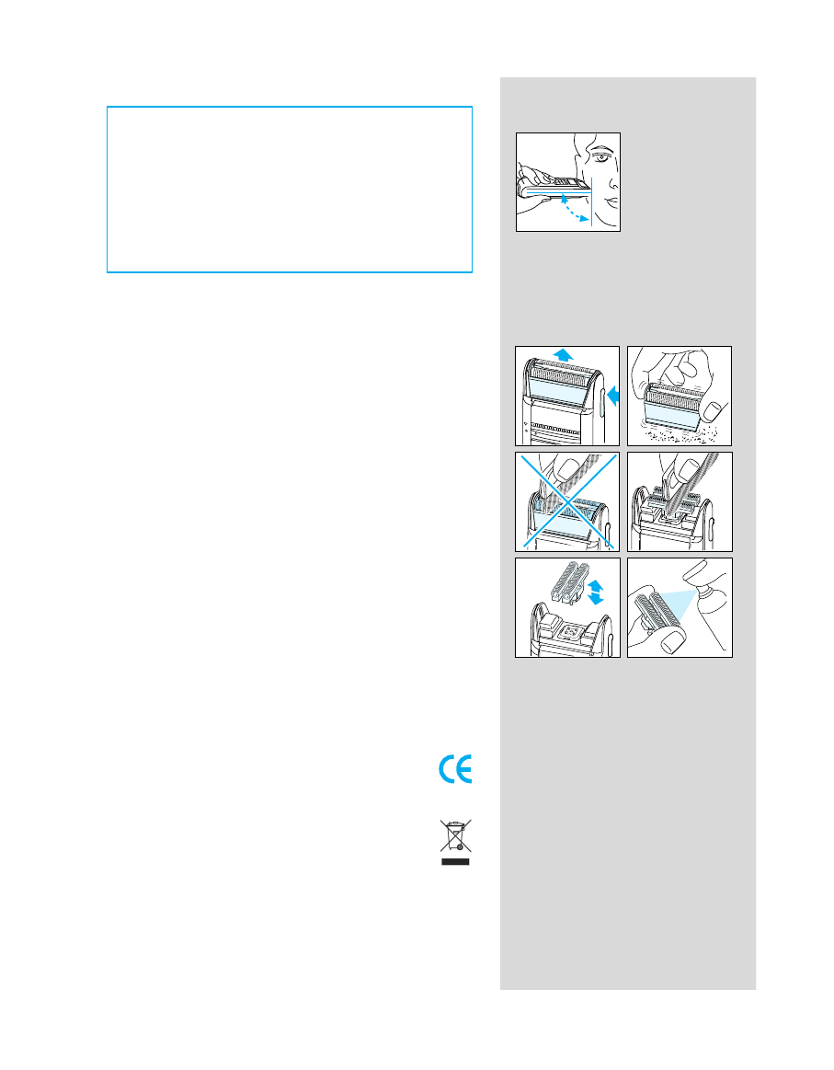
Task: Click the crossed-out wheeled bin symbol
Action: [x=455, y=835]
